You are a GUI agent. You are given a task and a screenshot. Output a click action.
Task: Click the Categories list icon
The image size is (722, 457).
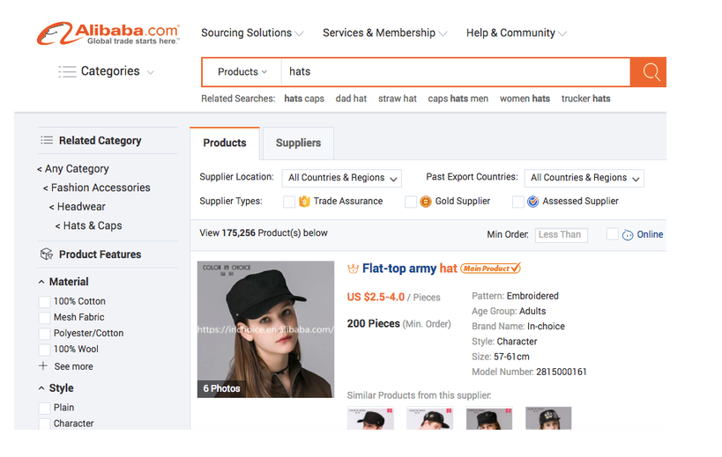point(67,71)
